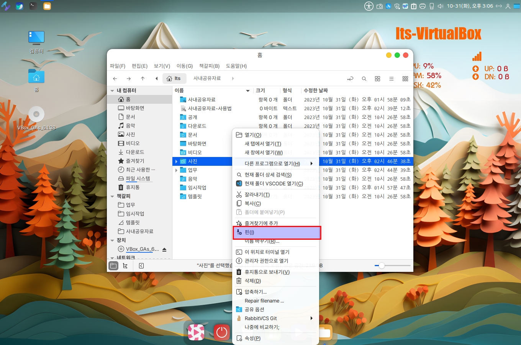Toggle location entry icon in toolbar
Image resolution: width=521 pixels, height=345 pixels.
(x=350, y=78)
